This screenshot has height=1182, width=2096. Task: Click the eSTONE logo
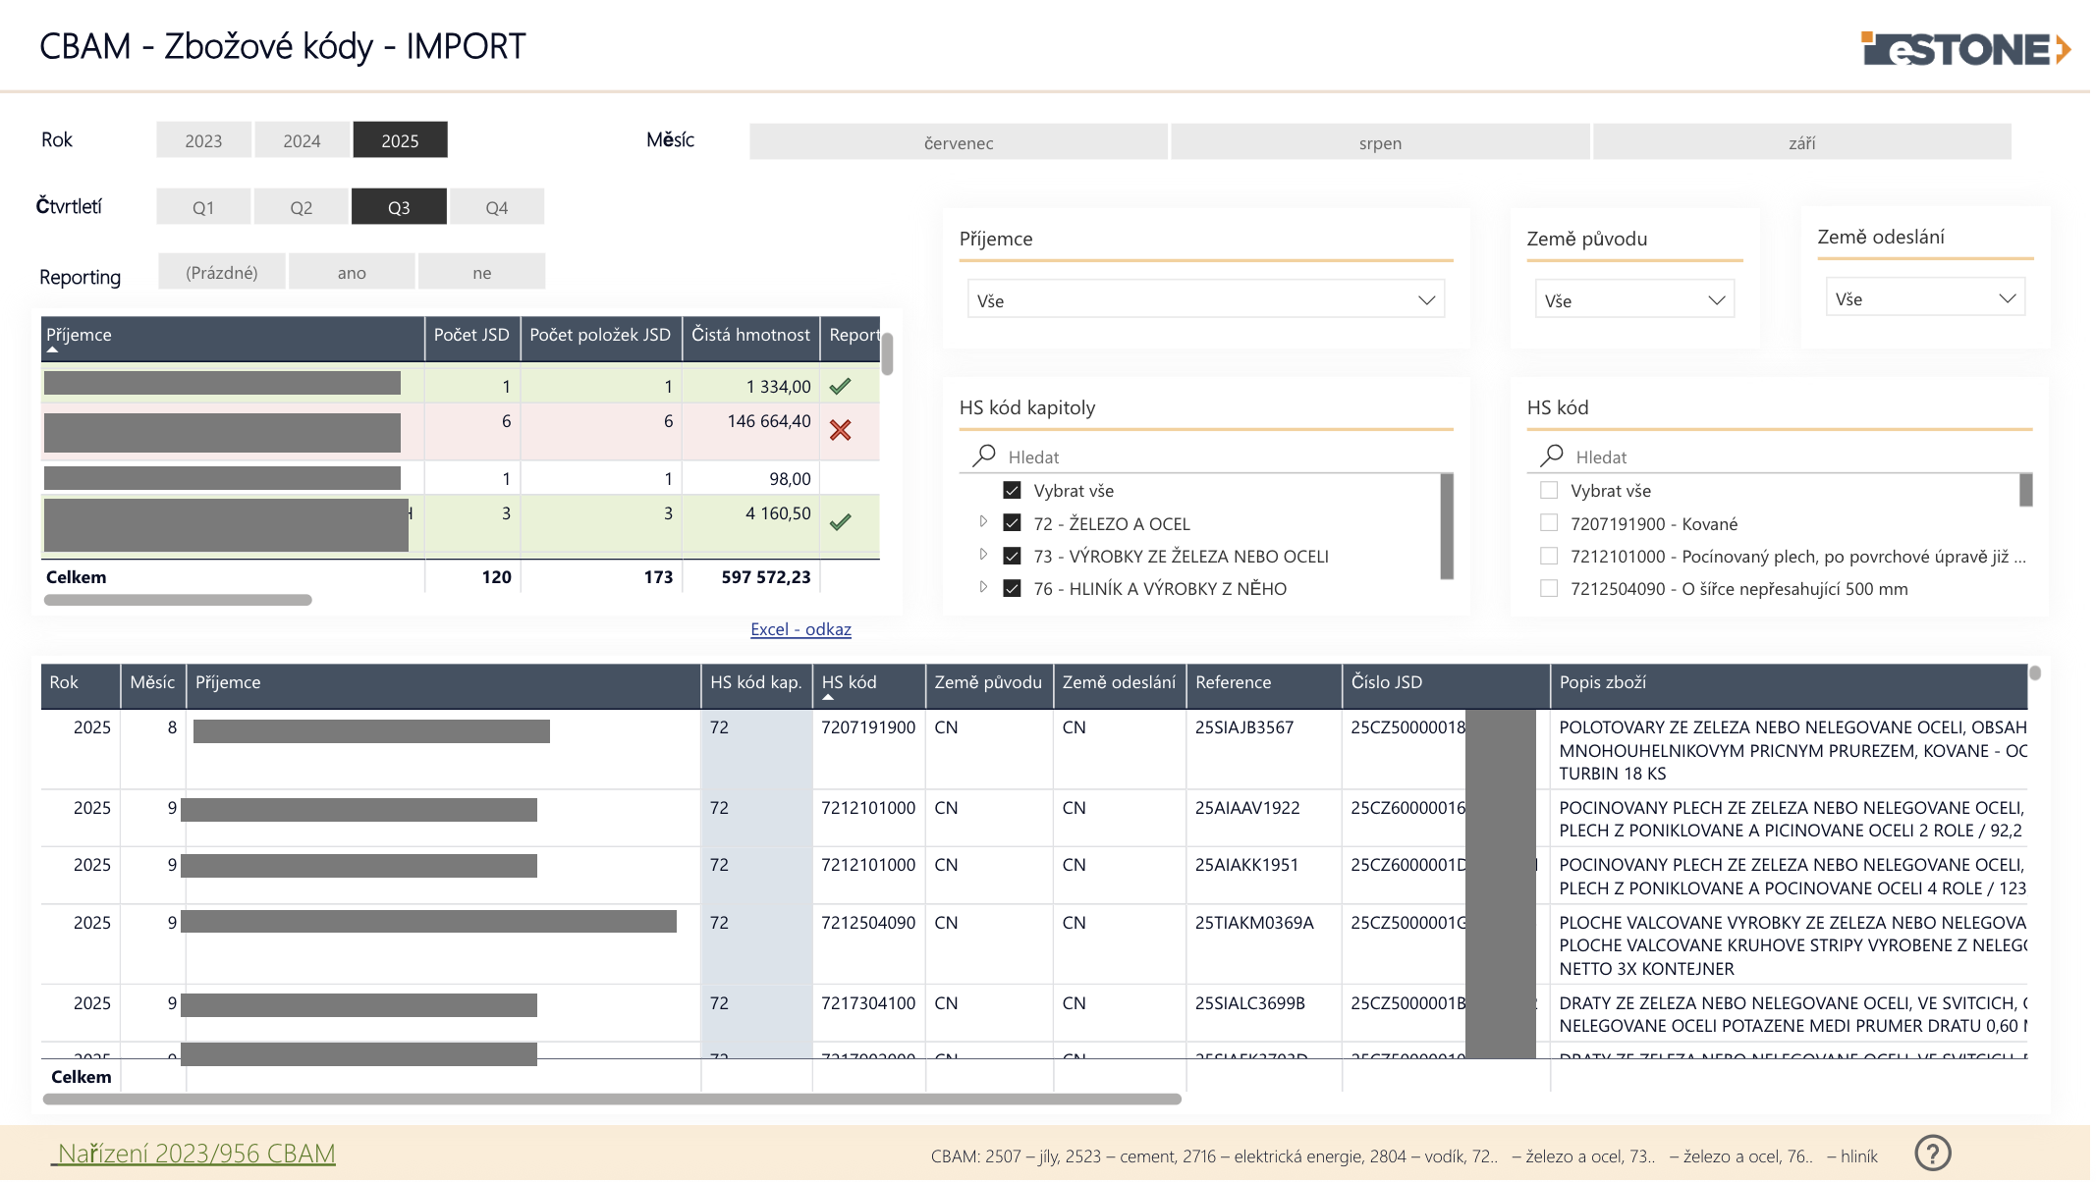[1965, 49]
